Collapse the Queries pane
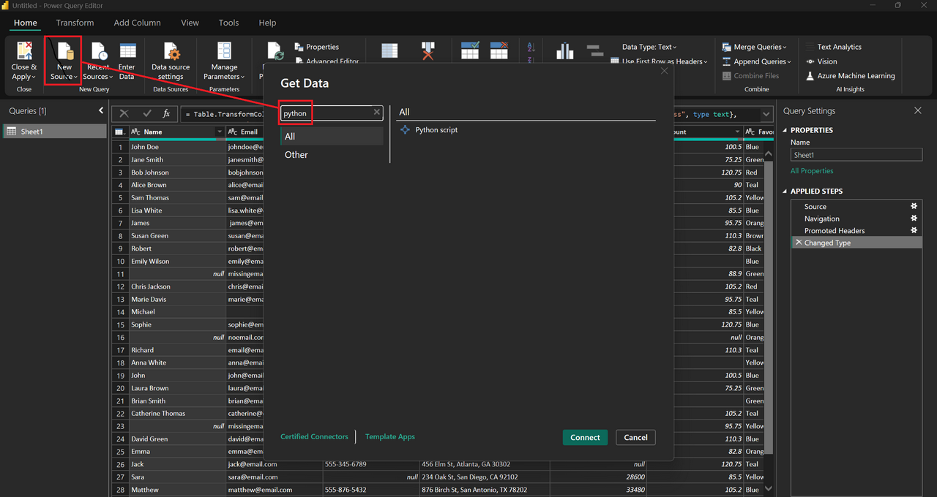This screenshot has height=497, width=937. (x=101, y=111)
